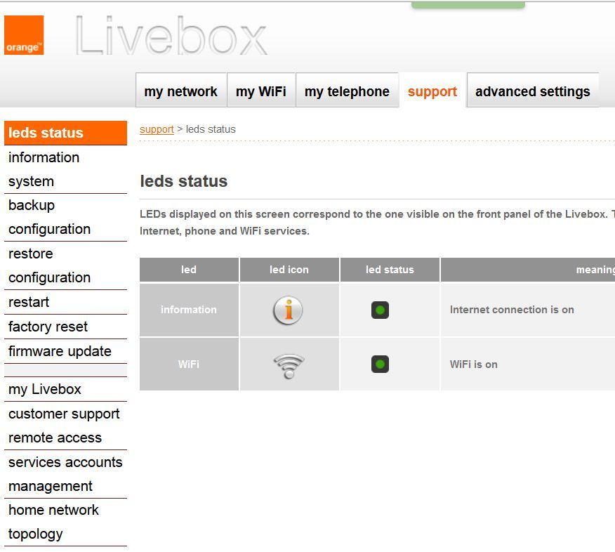Click the led status column header
Viewport: 615px width, 552px height.
tap(390, 270)
